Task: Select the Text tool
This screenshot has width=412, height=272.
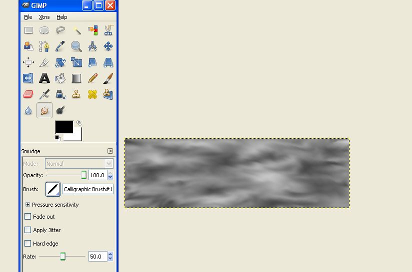Action: coord(44,78)
